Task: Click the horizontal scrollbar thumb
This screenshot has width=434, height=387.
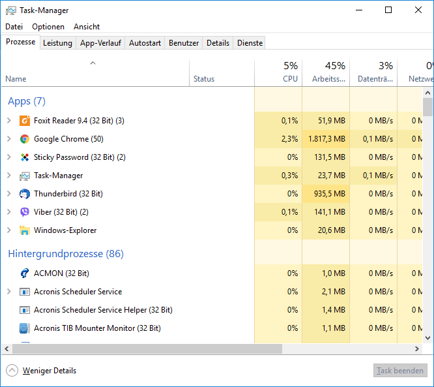Action: pyautogui.click(x=147, y=348)
